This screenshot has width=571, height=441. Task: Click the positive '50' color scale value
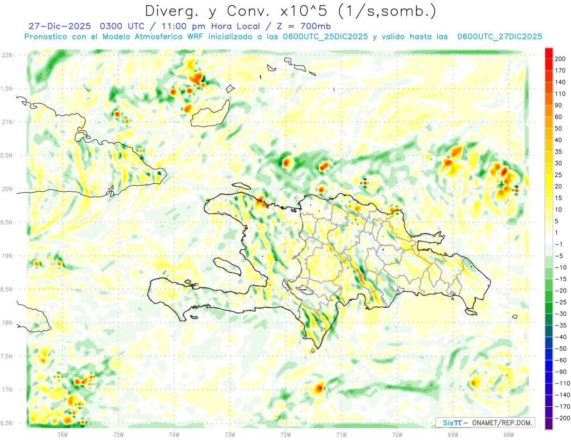tap(559, 128)
